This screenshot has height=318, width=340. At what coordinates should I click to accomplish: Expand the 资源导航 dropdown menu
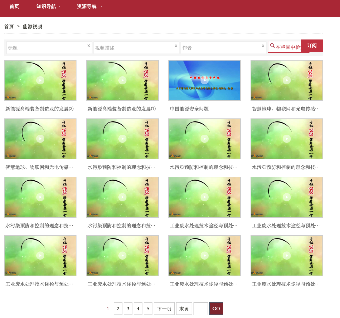coord(89,6)
